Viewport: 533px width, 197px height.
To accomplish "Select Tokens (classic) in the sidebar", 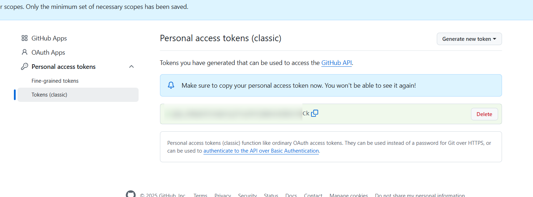I will (x=50, y=95).
